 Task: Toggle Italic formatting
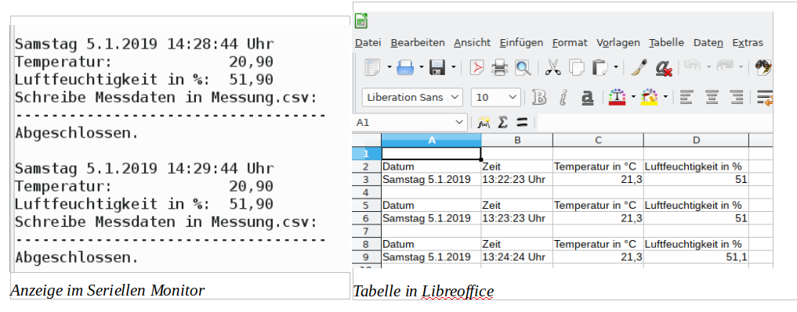pyautogui.click(x=563, y=97)
